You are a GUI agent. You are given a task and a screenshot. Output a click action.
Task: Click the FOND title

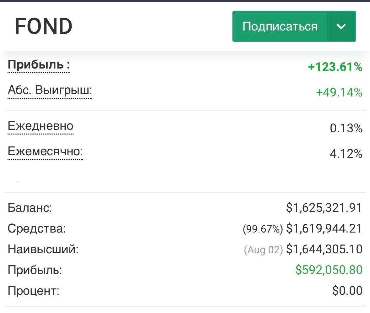click(43, 26)
